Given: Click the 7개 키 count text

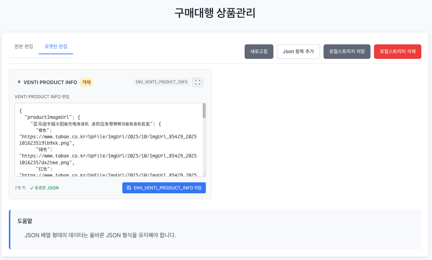Looking at the screenshot, I should coord(20,188).
